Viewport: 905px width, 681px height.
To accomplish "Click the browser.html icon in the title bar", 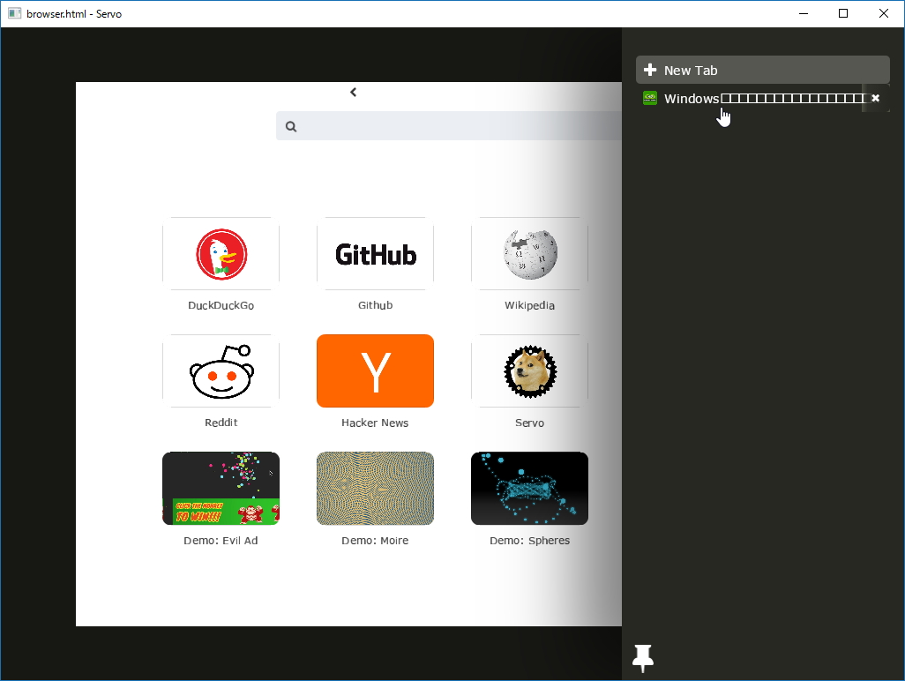I will 14,13.
